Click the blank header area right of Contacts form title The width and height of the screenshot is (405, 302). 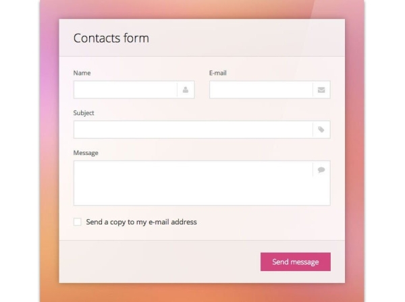256,38
